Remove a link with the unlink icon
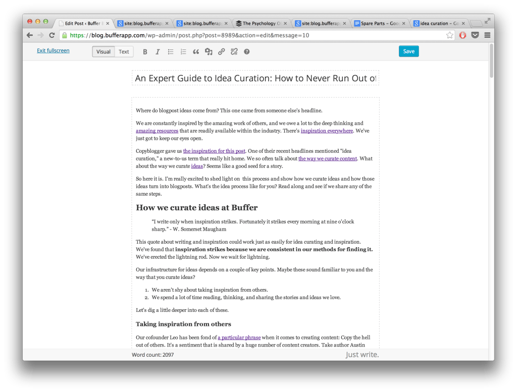 pyautogui.click(x=234, y=51)
